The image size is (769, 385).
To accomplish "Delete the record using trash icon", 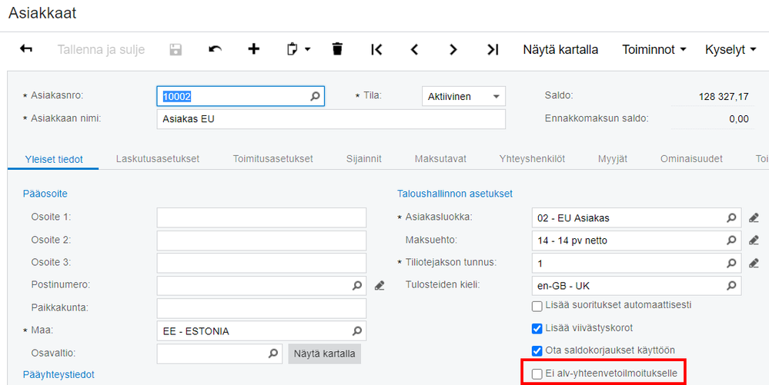I will point(337,49).
